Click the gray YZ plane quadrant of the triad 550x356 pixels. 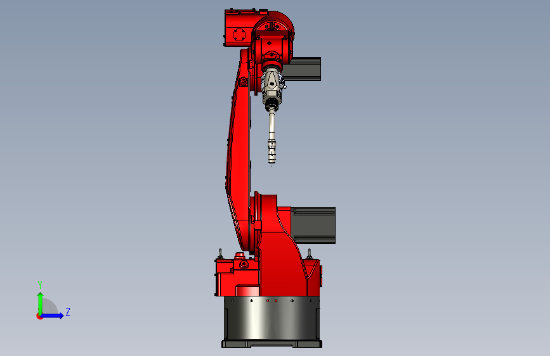(x=49, y=307)
